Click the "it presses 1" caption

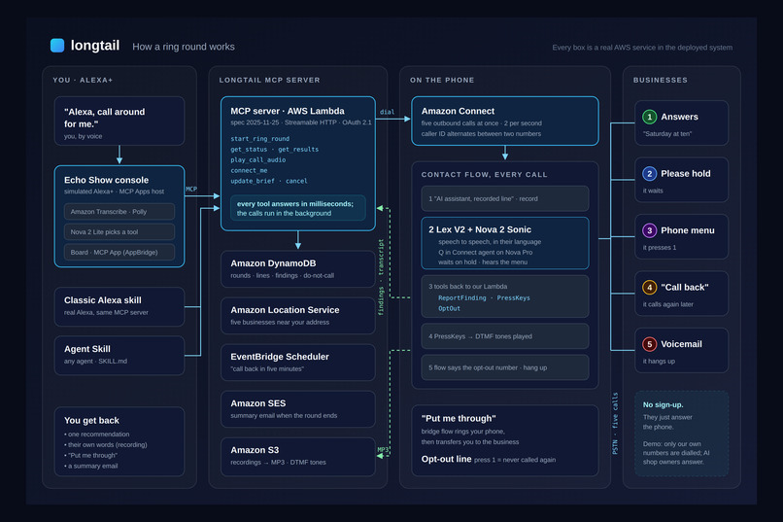click(x=660, y=248)
